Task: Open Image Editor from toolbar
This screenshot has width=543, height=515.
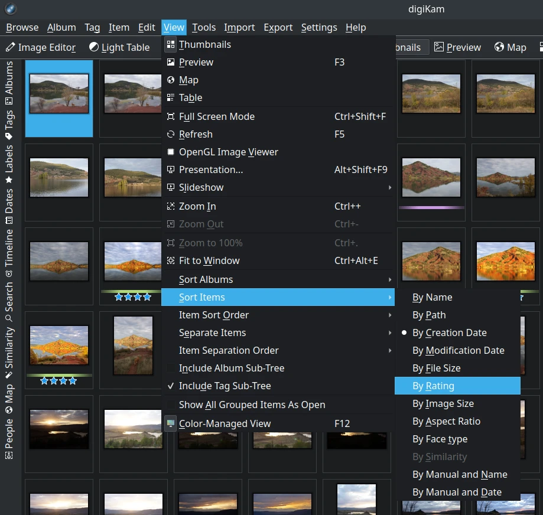Action: 41,47
